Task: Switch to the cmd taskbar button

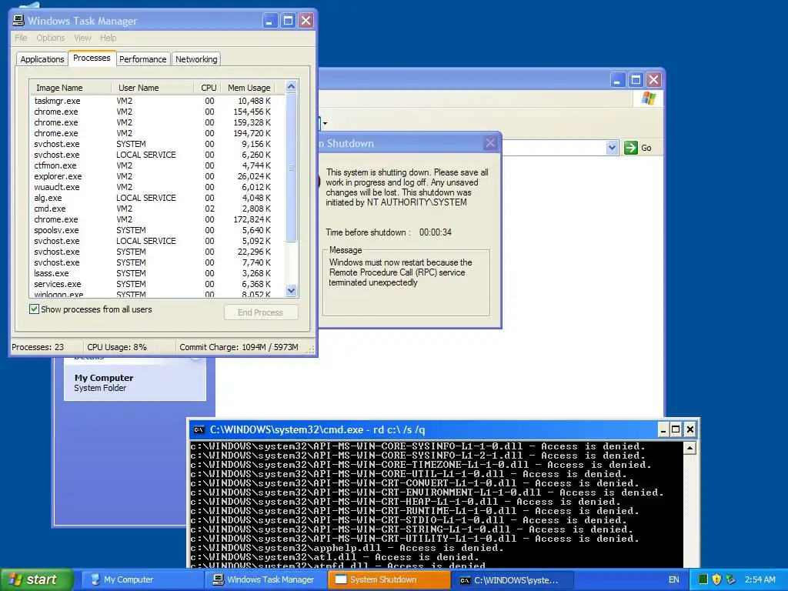Action: 513,580
